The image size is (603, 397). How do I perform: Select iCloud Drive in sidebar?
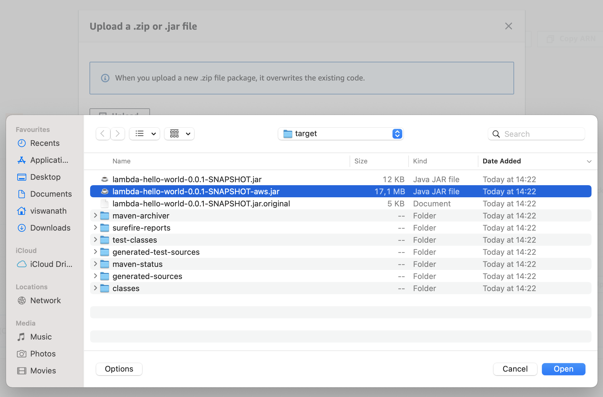pos(51,264)
